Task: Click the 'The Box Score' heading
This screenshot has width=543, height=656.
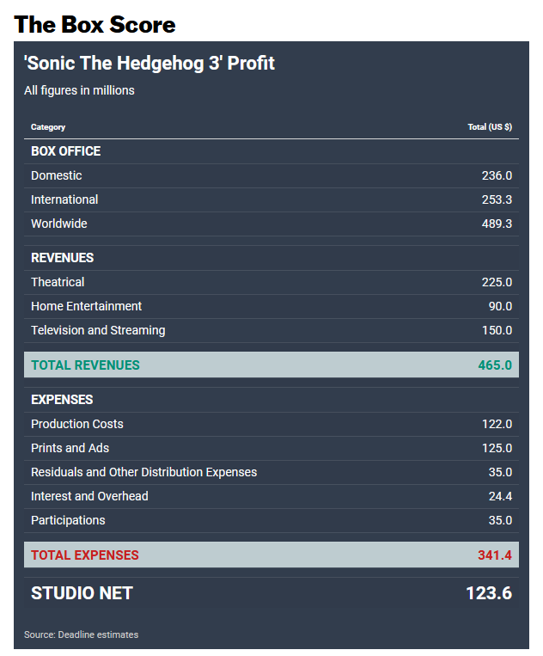Action: tap(95, 25)
